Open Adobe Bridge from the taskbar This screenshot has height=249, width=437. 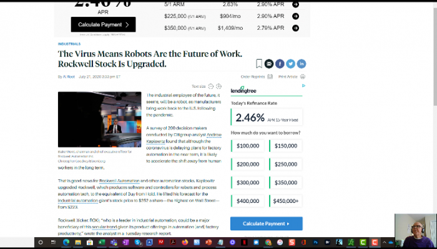[x=328, y=242]
